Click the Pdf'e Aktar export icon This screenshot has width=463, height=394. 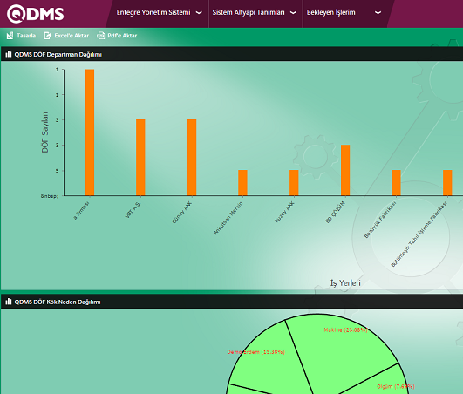[100, 36]
